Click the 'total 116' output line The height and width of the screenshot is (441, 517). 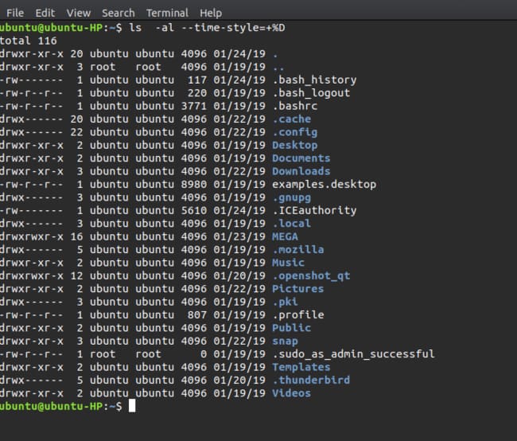(x=22, y=40)
